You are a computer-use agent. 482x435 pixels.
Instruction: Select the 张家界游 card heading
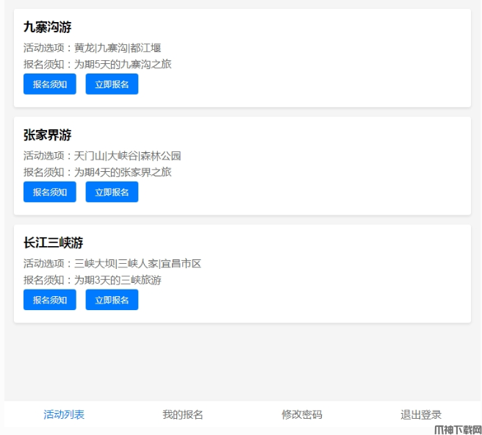pos(47,135)
